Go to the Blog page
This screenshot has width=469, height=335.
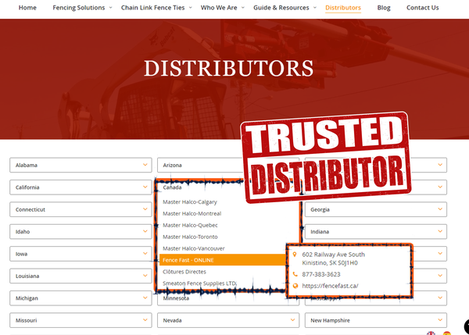(384, 8)
